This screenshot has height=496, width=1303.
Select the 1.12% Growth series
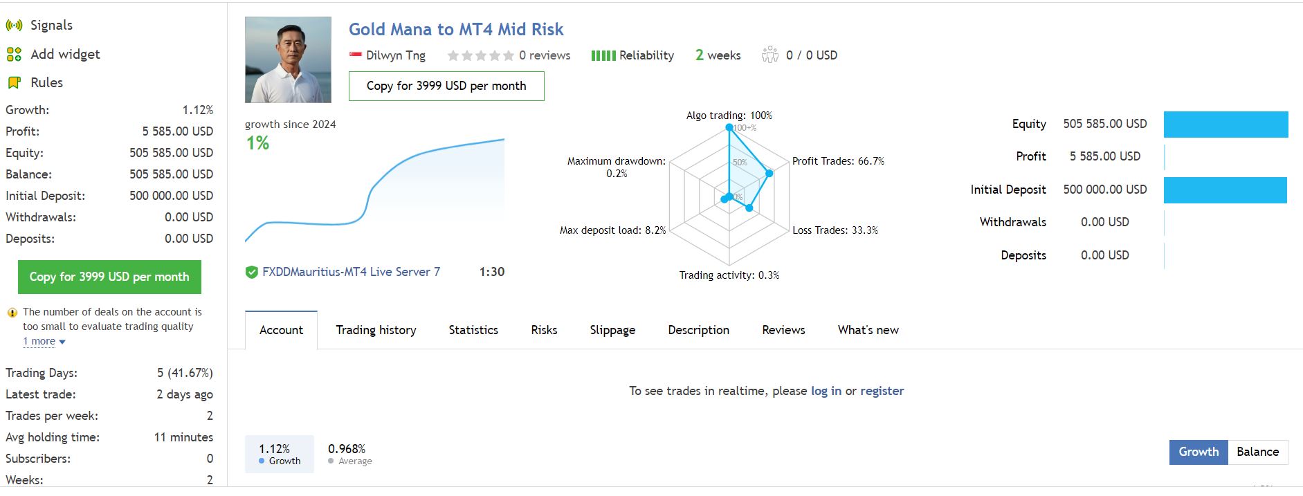click(279, 454)
